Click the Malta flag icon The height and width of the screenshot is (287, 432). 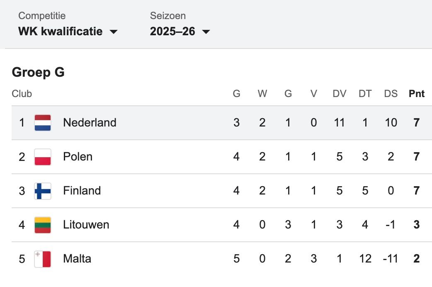[43, 259]
